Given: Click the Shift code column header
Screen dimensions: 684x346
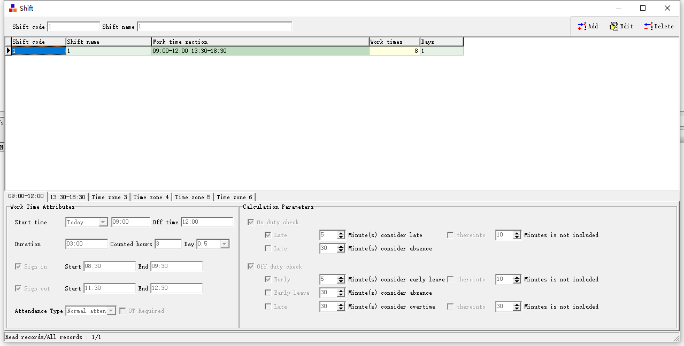Looking at the screenshot, I should tap(39, 42).
